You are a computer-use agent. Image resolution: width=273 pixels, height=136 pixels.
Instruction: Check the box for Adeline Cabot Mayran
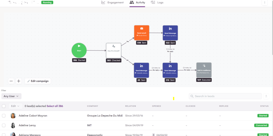pyautogui.click(x=4, y=116)
